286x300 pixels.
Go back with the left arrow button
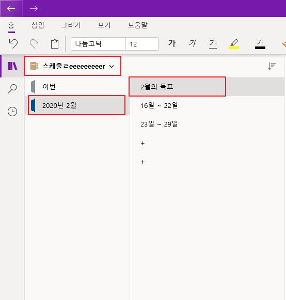click(11, 9)
